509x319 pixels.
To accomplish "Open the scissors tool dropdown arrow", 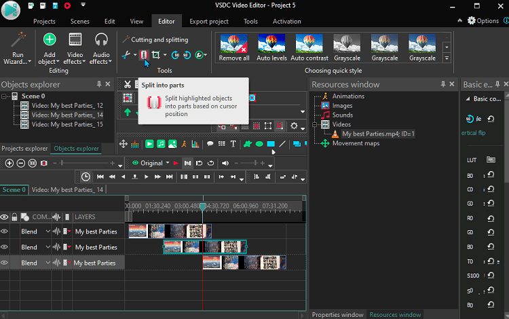I will point(135,55).
